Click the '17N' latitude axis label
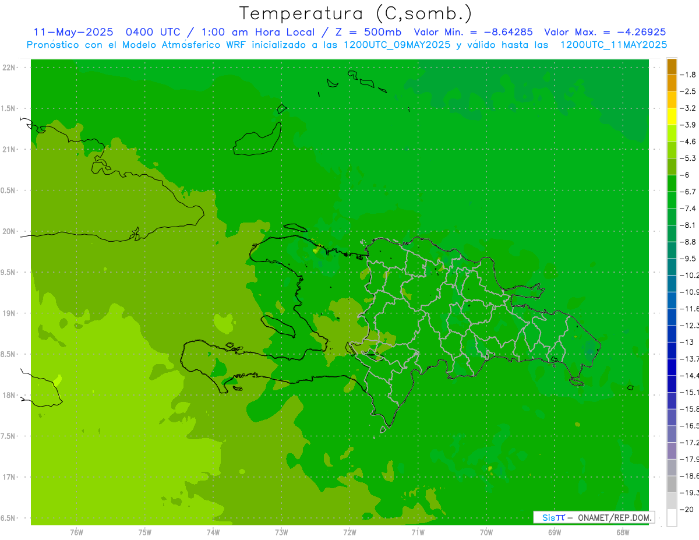Screen dimensions: 699x540 [x=9, y=478]
